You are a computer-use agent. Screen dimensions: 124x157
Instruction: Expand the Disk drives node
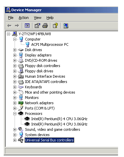click(x=15, y=50)
